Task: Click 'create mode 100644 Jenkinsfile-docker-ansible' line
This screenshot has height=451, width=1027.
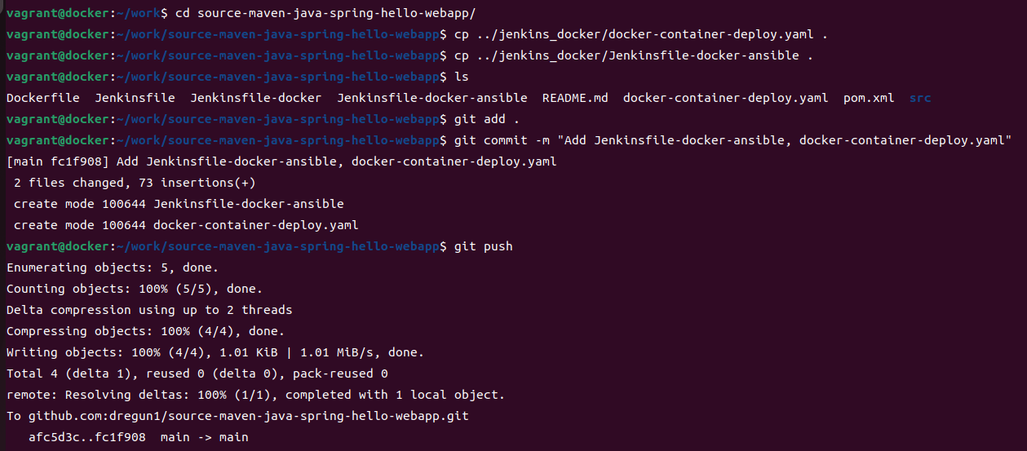Action: coord(179,204)
